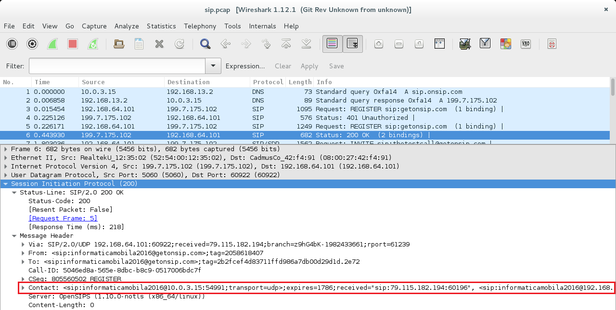Open the Telephony menu
The height and width of the screenshot is (310, 616).
point(200,26)
